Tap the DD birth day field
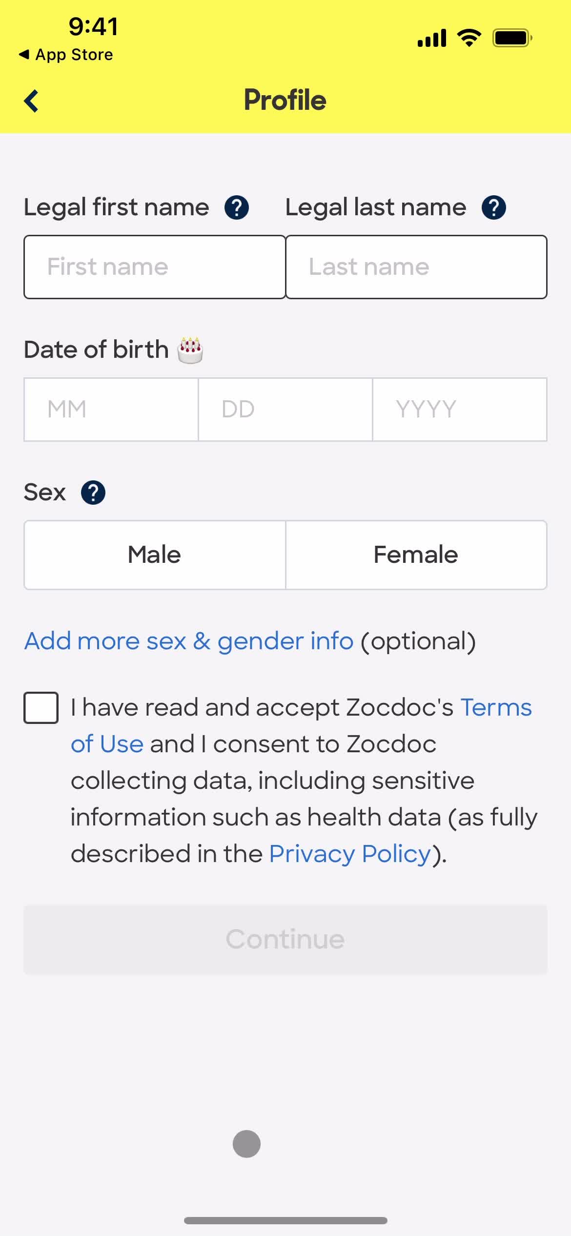The height and width of the screenshot is (1236, 571). point(285,409)
